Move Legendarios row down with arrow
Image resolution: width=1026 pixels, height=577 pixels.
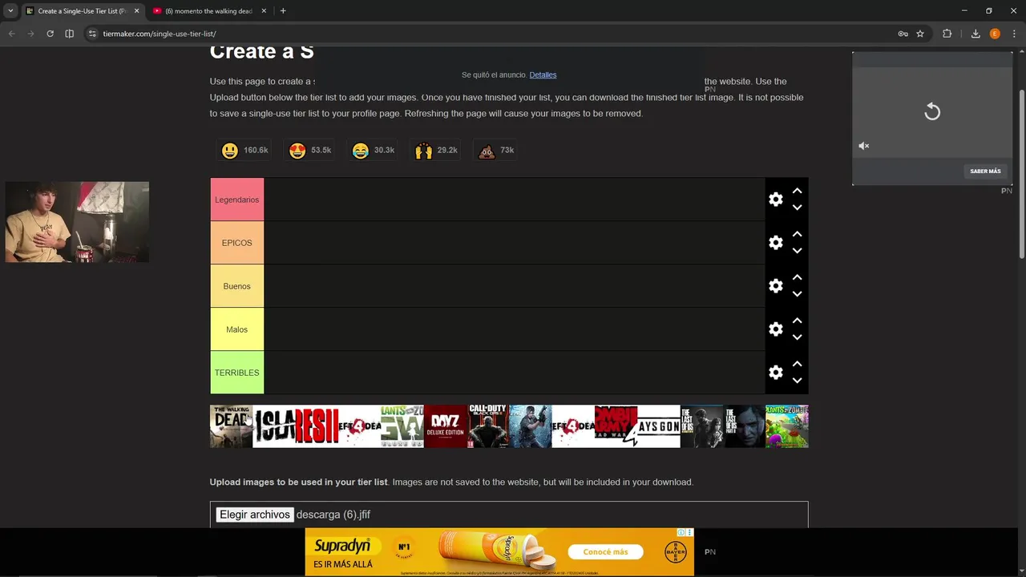point(797,208)
